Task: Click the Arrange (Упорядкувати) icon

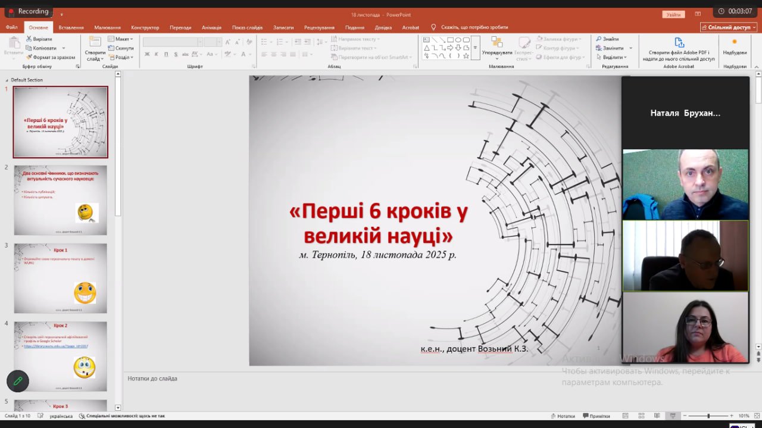Action: [496, 42]
